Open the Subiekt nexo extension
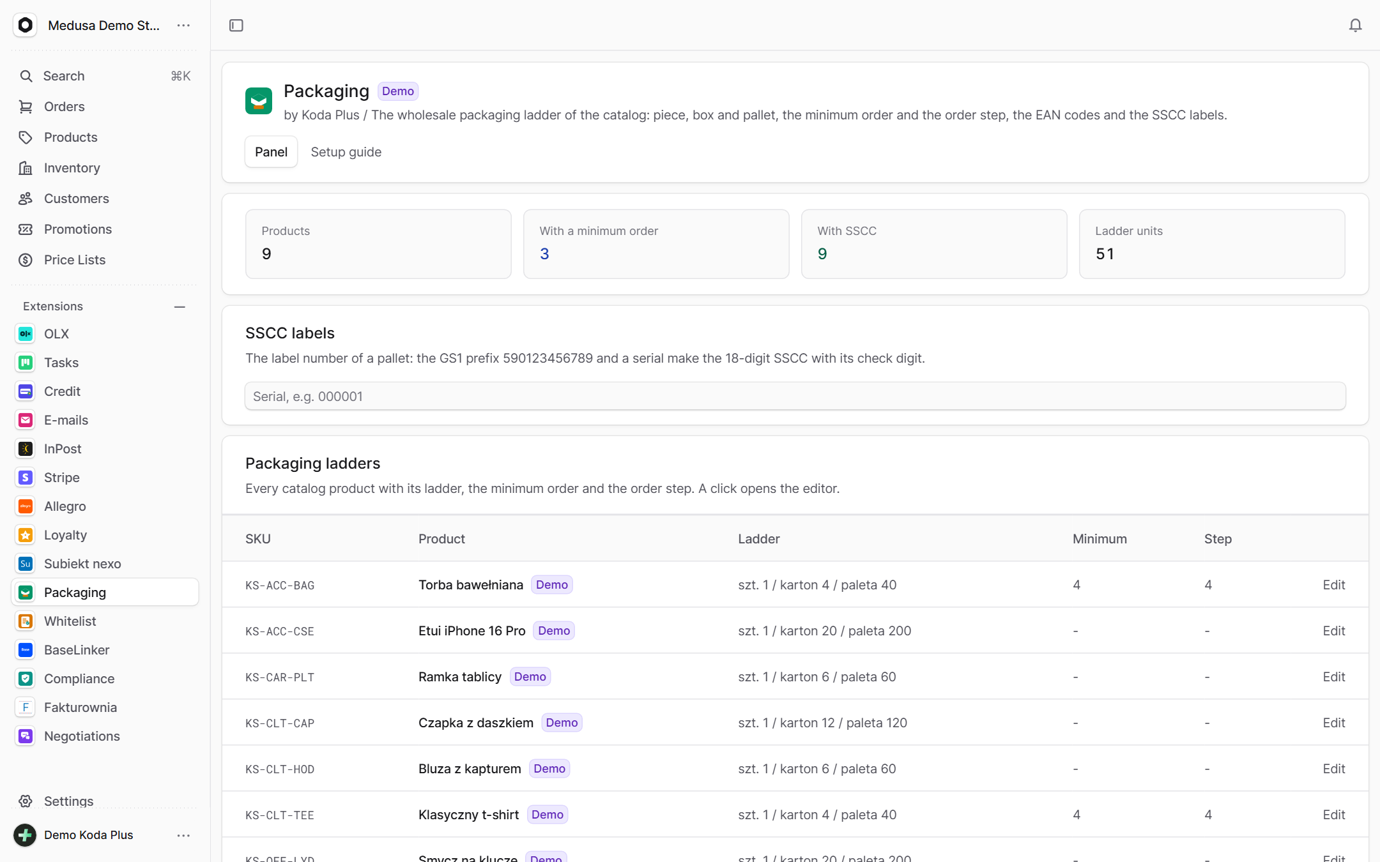This screenshot has width=1380, height=862. (x=105, y=564)
